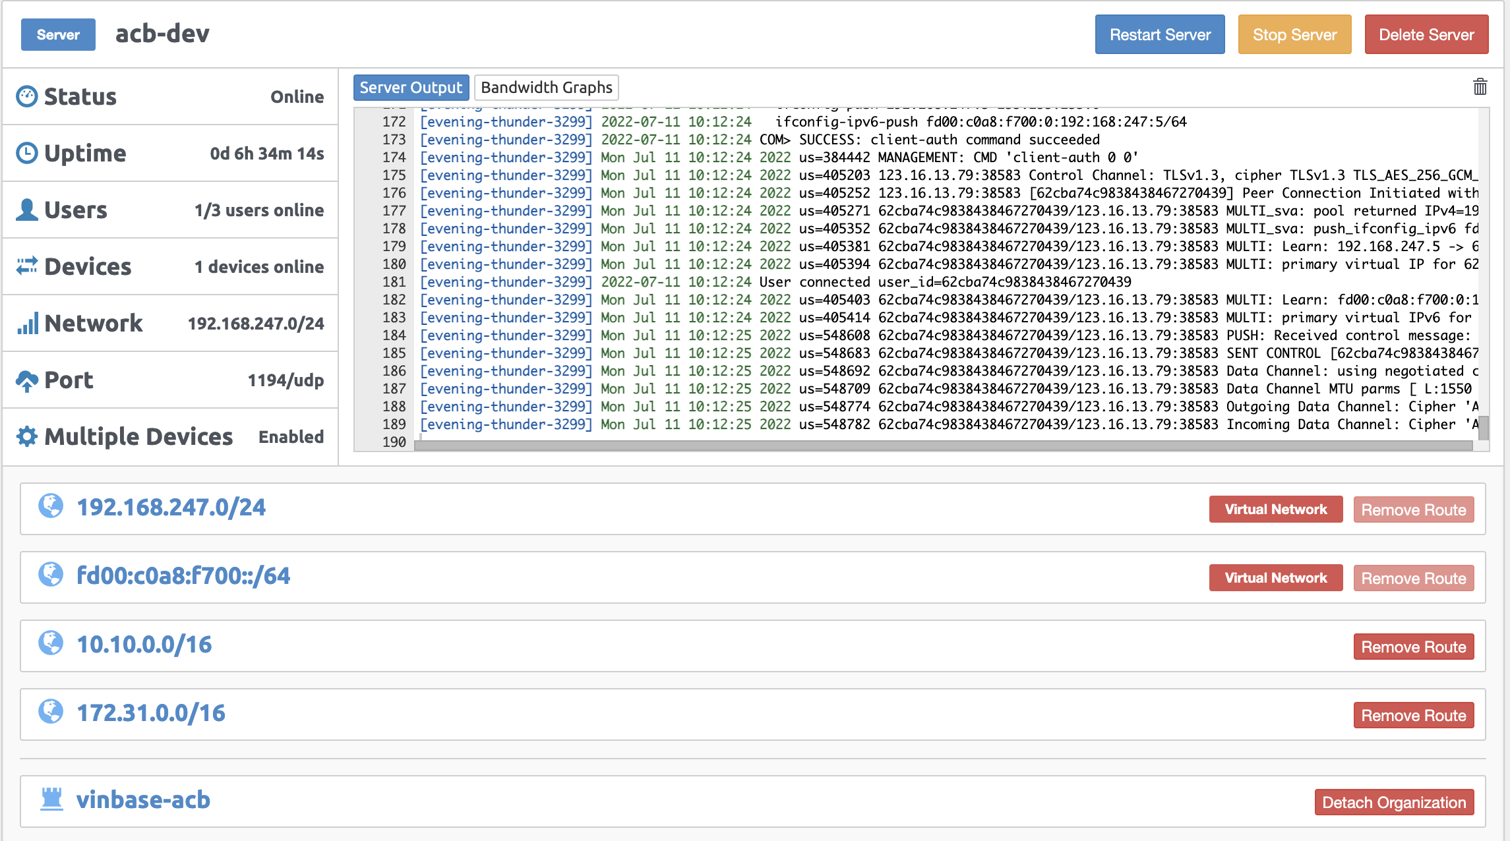Click the Uptime clock icon
1510x841 pixels.
click(27, 153)
